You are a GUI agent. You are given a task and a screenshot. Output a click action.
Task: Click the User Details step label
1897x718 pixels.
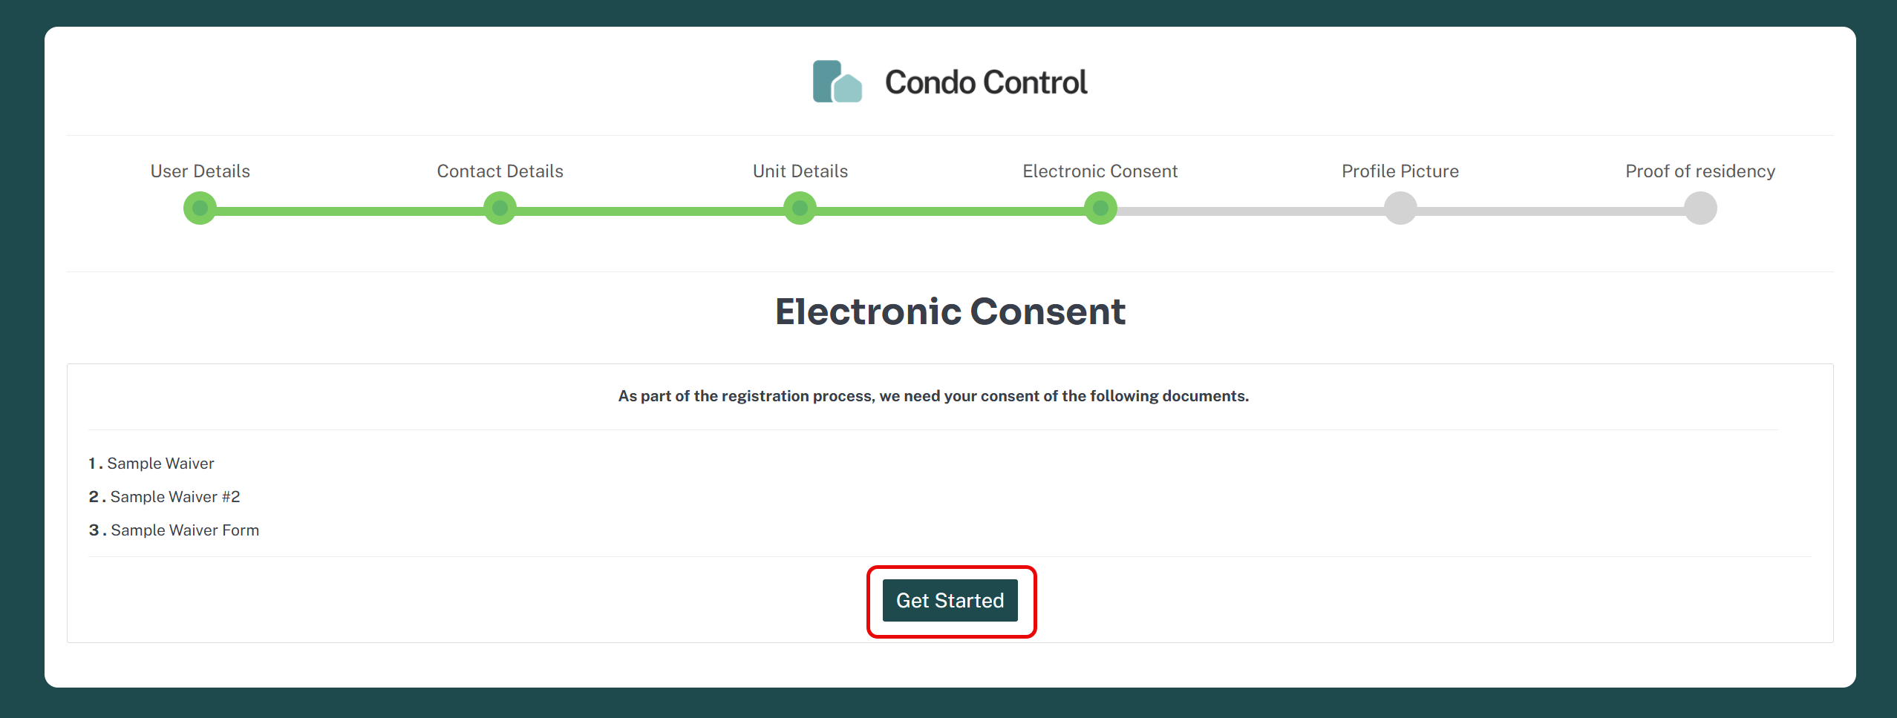(x=200, y=171)
